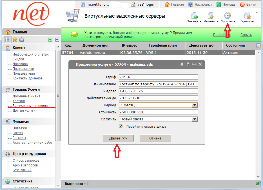Click the help question mark in dialog header
The height and width of the screenshot is (190, 263).
188,64
